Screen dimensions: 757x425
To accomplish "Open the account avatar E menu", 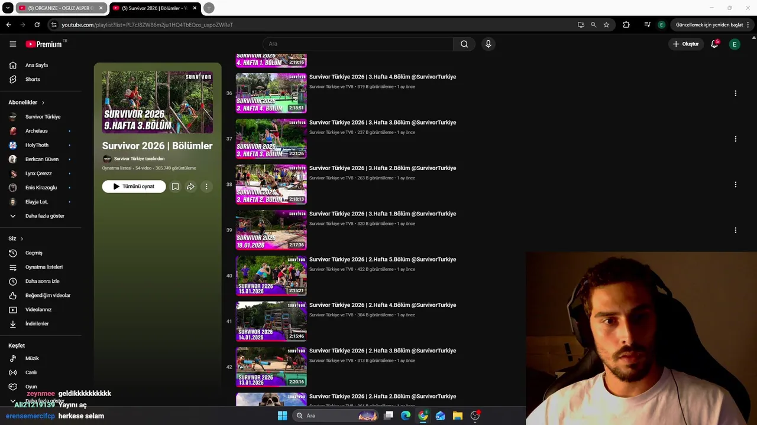I will [x=735, y=44].
